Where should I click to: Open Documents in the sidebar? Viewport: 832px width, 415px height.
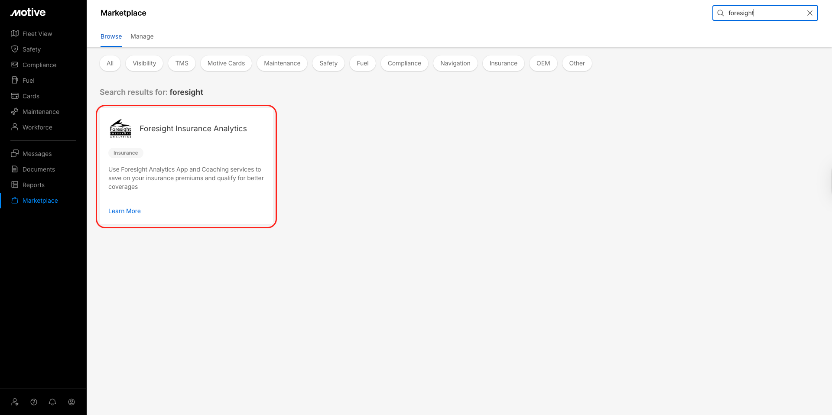39,169
